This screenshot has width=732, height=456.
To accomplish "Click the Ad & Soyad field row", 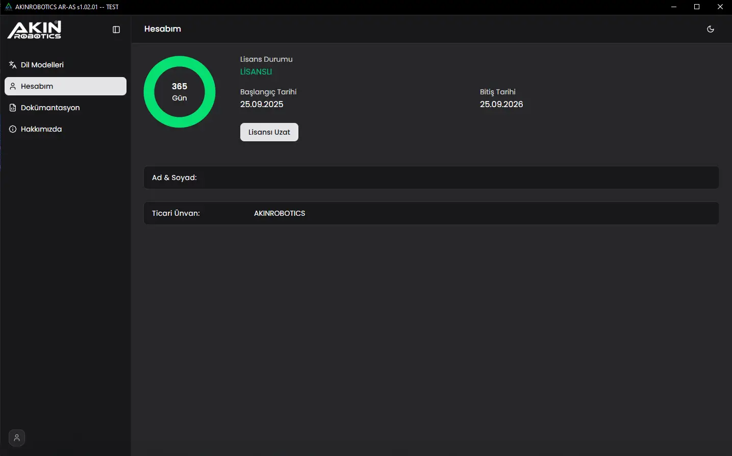I will pyautogui.click(x=431, y=178).
